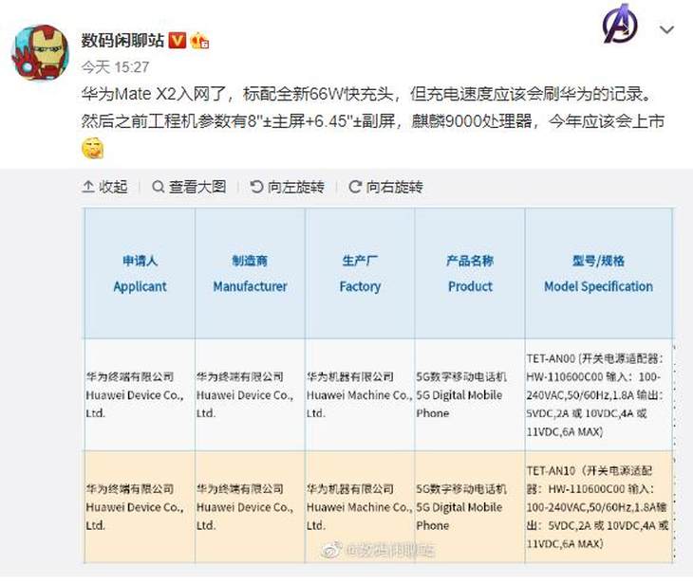The height and width of the screenshot is (583, 693).
Task: Select the TET-AN00 specification cell
Action: (598, 395)
